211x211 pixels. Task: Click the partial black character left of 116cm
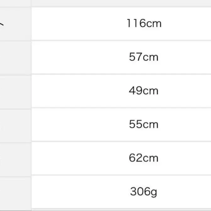click(2, 23)
